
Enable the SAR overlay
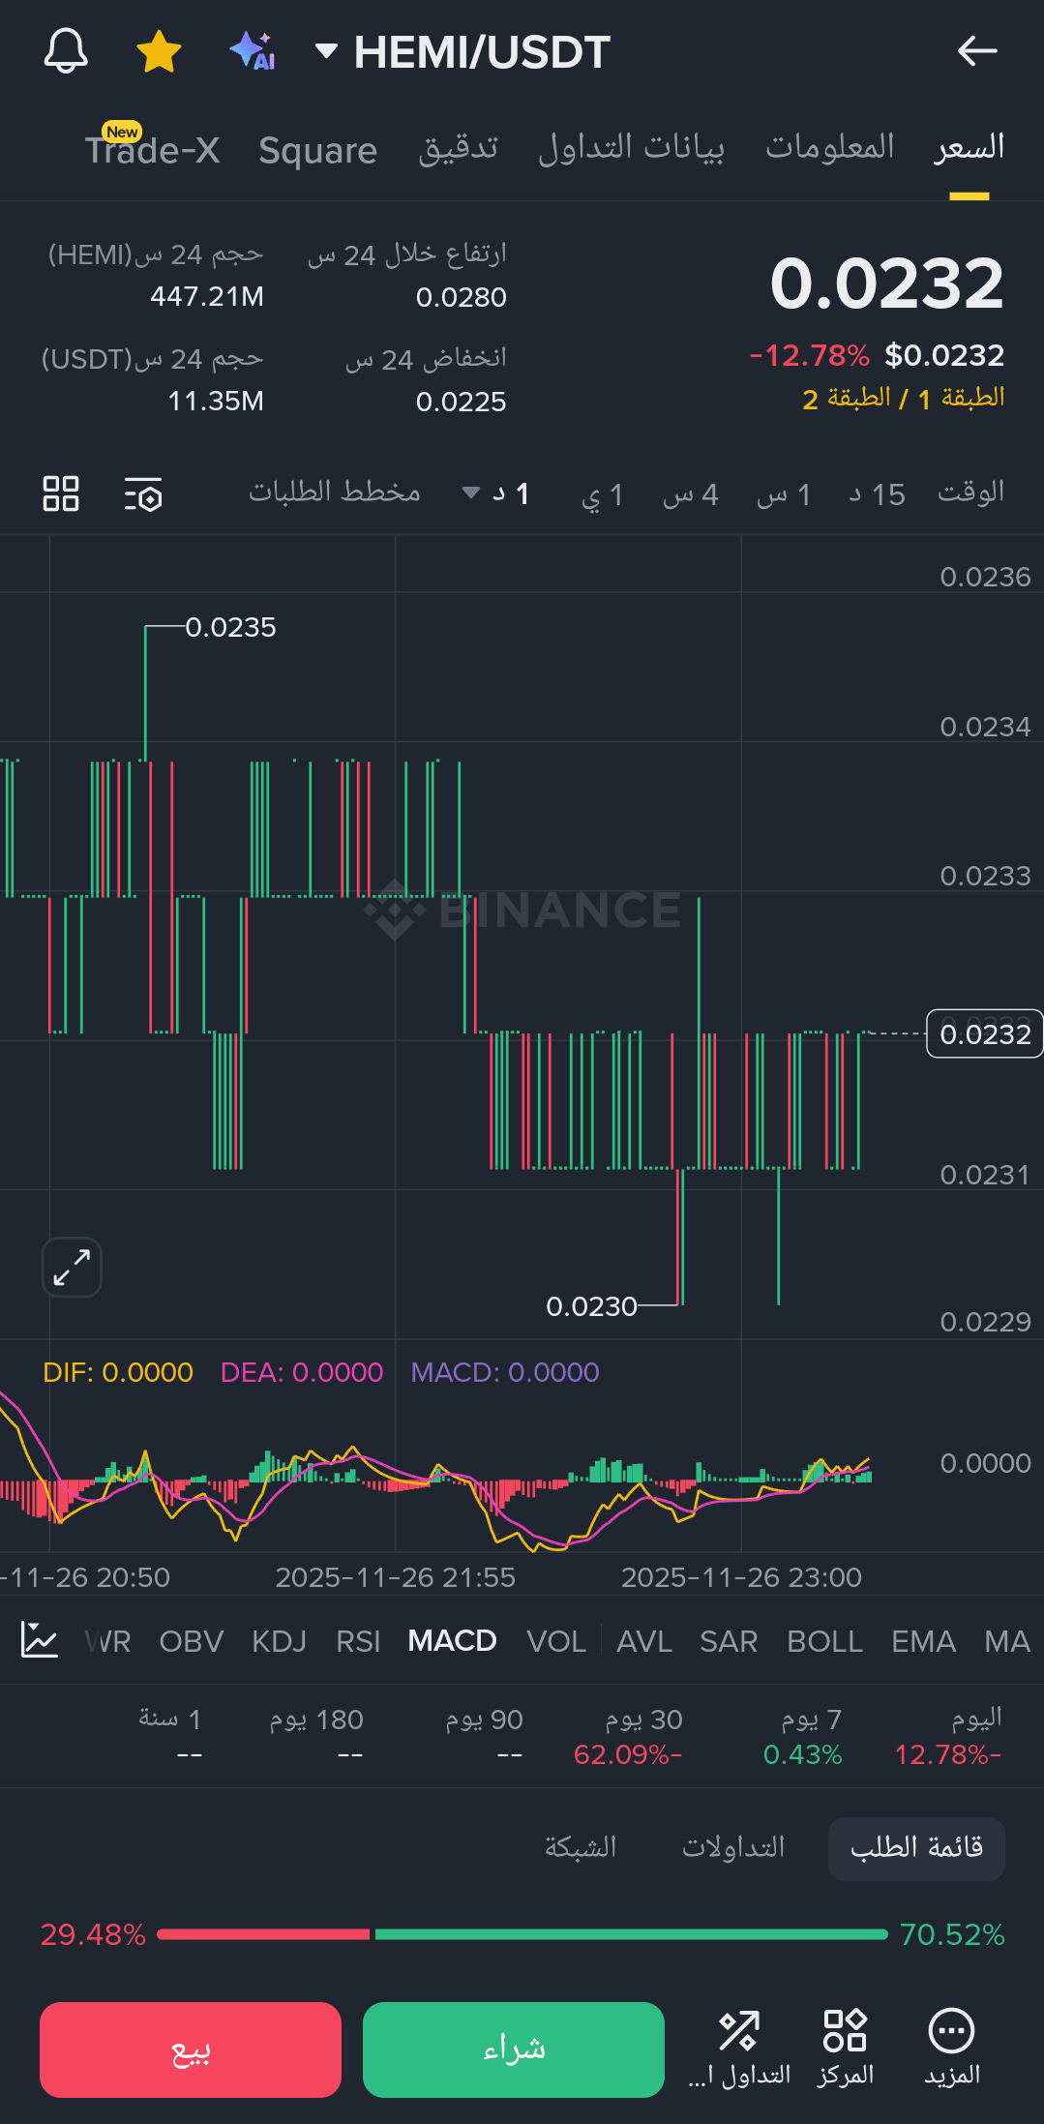point(729,1641)
